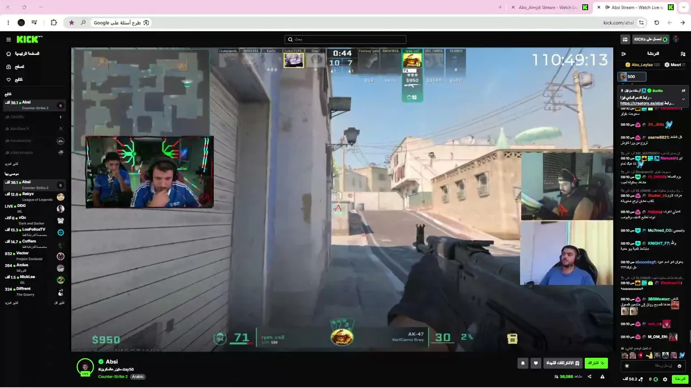Viewport: 691px width, 388px height.
Task: Open the browser profile avatar
Action: pyautogui.click(x=21, y=23)
